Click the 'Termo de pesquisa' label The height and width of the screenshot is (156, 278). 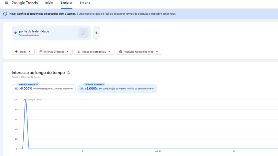point(29,35)
